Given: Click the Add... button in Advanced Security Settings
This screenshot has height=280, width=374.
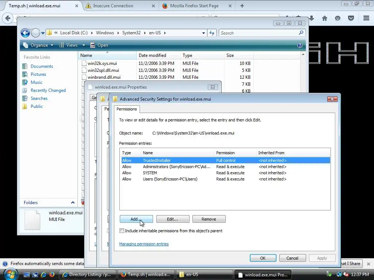Looking at the screenshot, I should [136, 219].
